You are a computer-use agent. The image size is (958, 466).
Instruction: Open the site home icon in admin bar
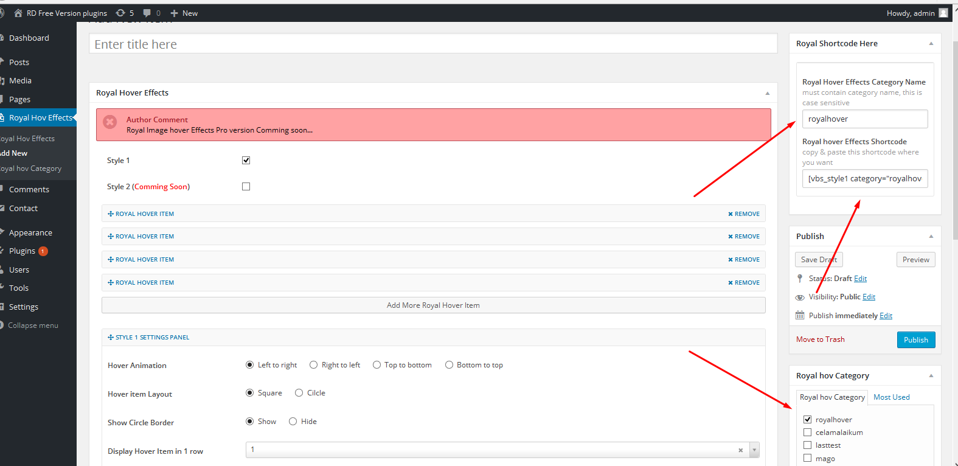[x=18, y=13]
